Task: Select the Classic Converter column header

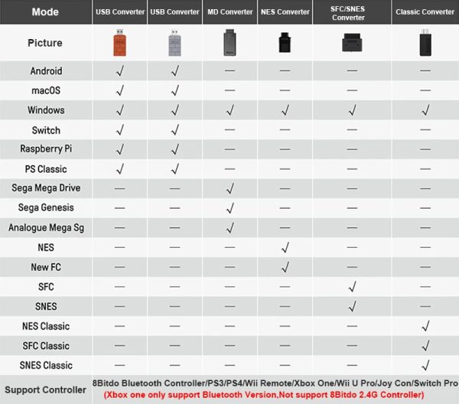Action: 425,12
